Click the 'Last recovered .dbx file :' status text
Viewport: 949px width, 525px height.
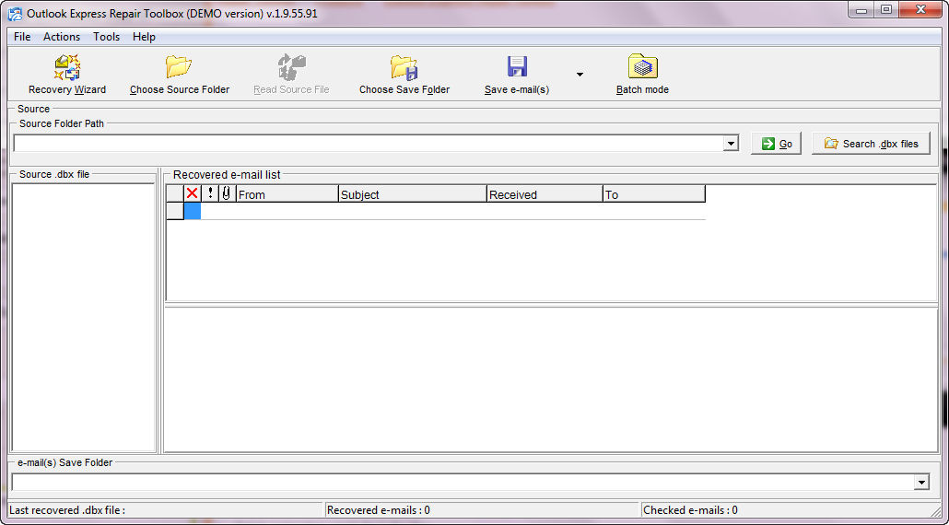[67, 510]
